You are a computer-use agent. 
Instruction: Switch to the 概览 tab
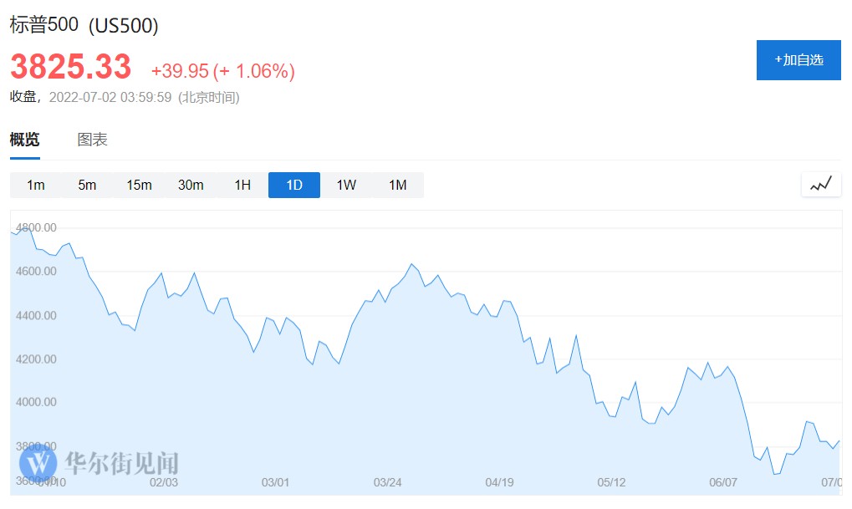(x=24, y=140)
